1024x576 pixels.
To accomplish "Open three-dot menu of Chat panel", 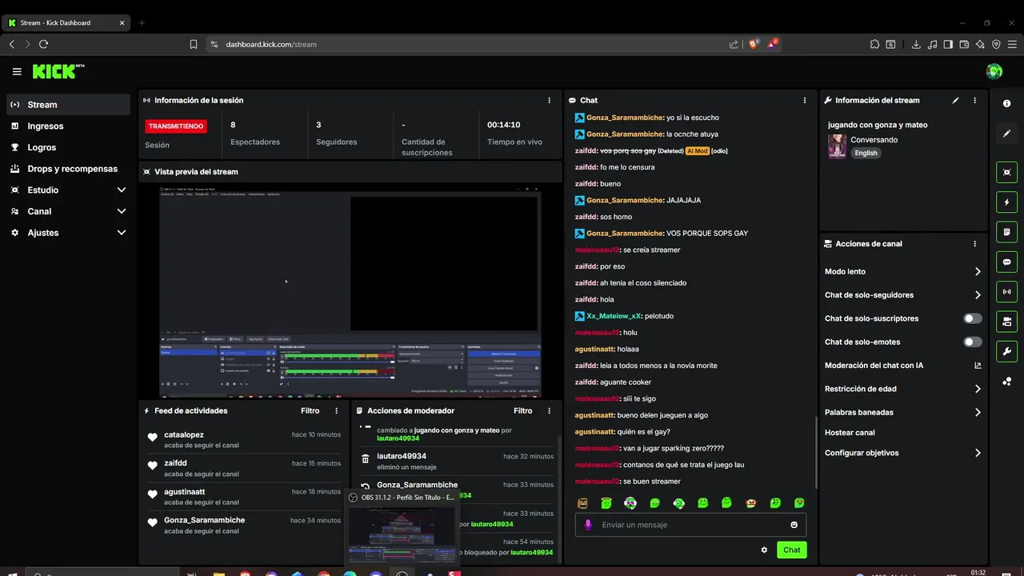I will tap(805, 101).
